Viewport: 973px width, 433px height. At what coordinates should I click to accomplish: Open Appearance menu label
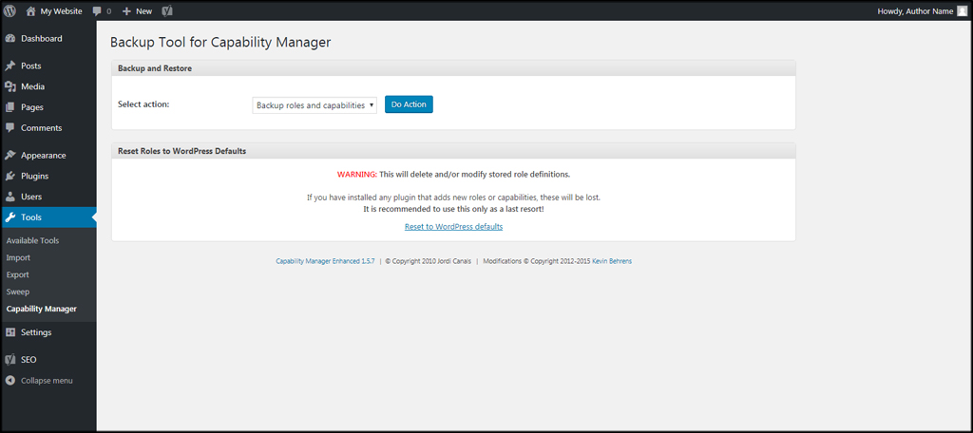44,155
